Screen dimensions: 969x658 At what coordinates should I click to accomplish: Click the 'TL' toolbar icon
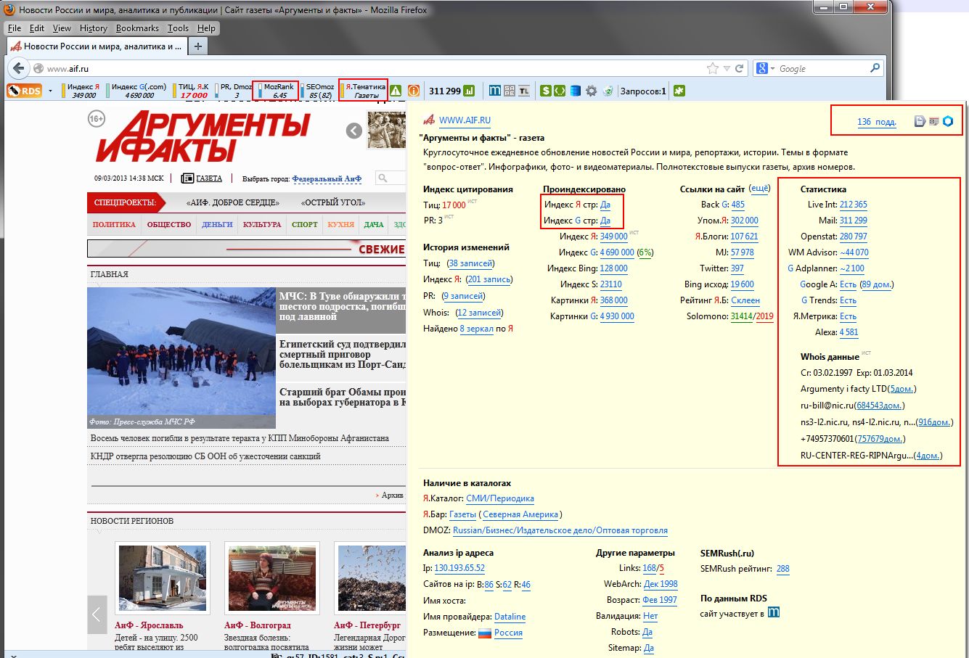pyautogui.click(x=523, y=91)
